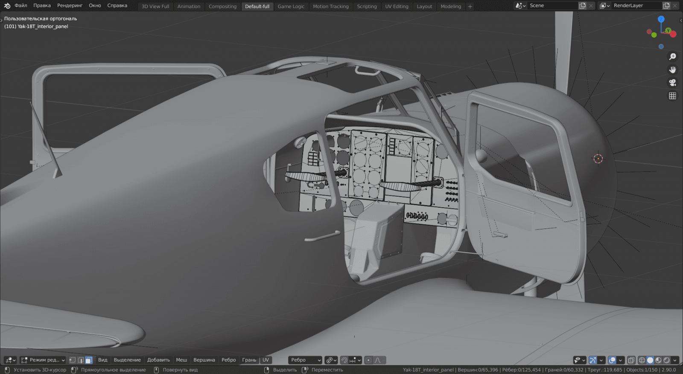Open the Режим ред... mode dropdown
Image resolution: width=683 pixels, height=374 pixels.
click(43, 360)
